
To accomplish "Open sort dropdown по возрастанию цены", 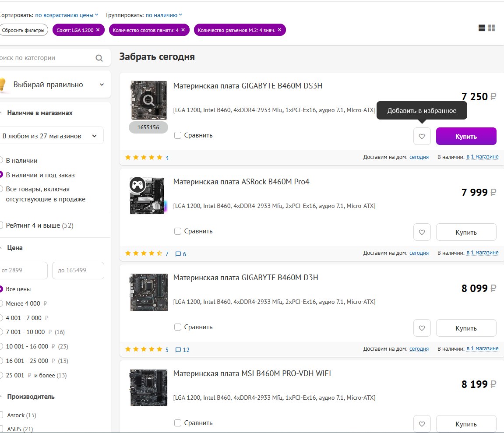I will pyautogui.click(x=67, y=15).
